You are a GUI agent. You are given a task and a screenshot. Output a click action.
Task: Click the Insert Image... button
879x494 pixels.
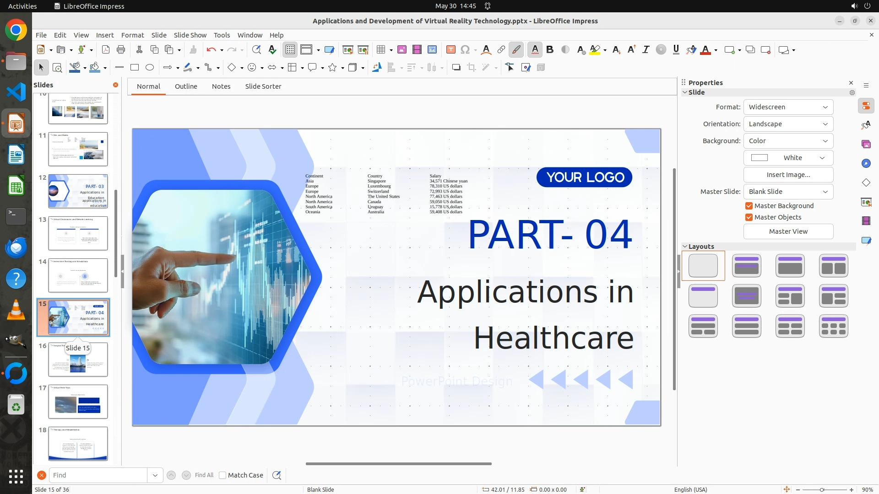(788, 175)
